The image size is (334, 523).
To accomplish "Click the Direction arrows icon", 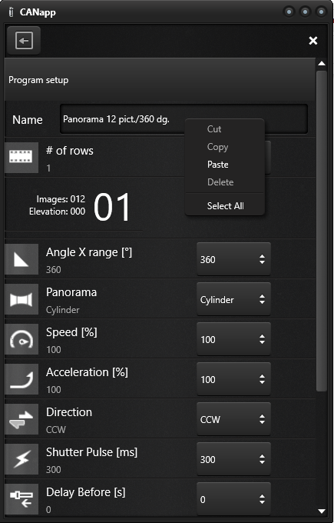I will (x=21, y=419).
